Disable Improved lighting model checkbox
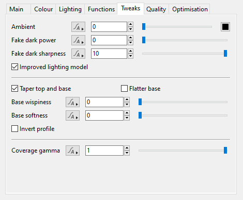 tap(14, 67)
